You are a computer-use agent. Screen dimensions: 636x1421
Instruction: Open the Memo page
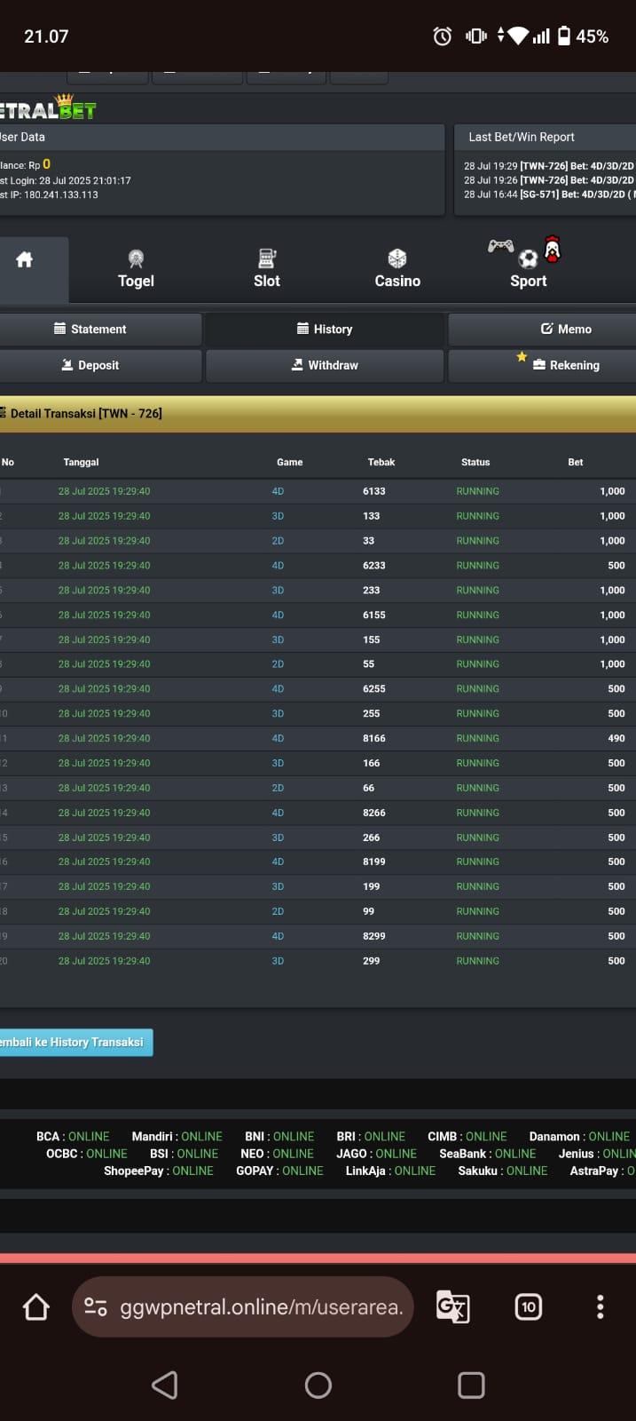[566, 329]
